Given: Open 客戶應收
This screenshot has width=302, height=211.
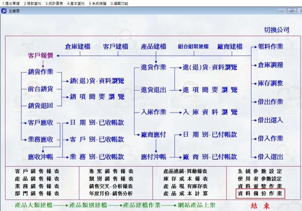Looking at the screenshot, I should 41,123.
